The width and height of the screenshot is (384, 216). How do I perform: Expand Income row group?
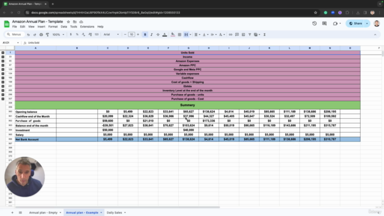click(2, 57)
